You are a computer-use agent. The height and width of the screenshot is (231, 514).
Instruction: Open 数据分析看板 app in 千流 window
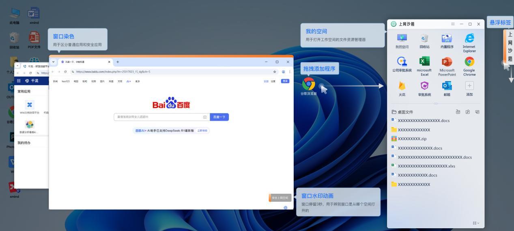(x=30, y=126)
